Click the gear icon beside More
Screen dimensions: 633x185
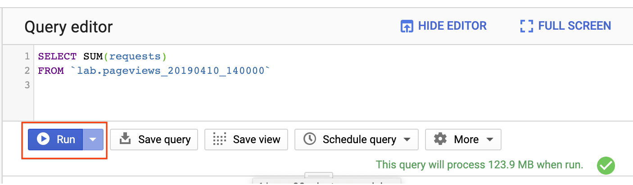(x=440, y=140)
